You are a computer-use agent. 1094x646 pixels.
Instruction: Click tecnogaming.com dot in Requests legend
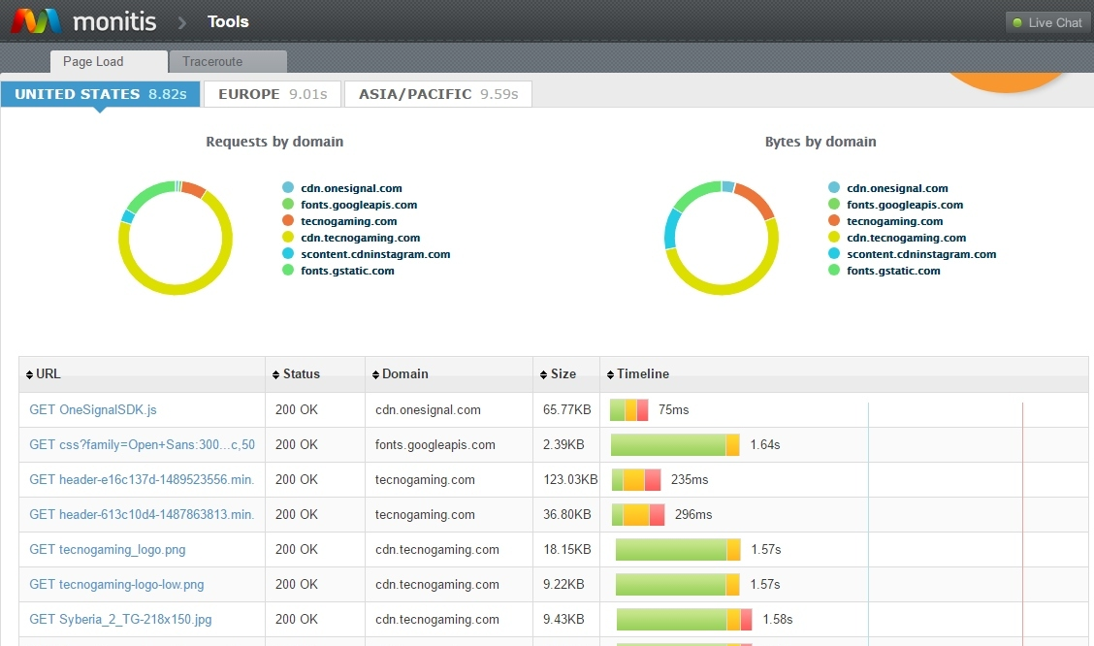pyautogui.click(x=288, y=221)
